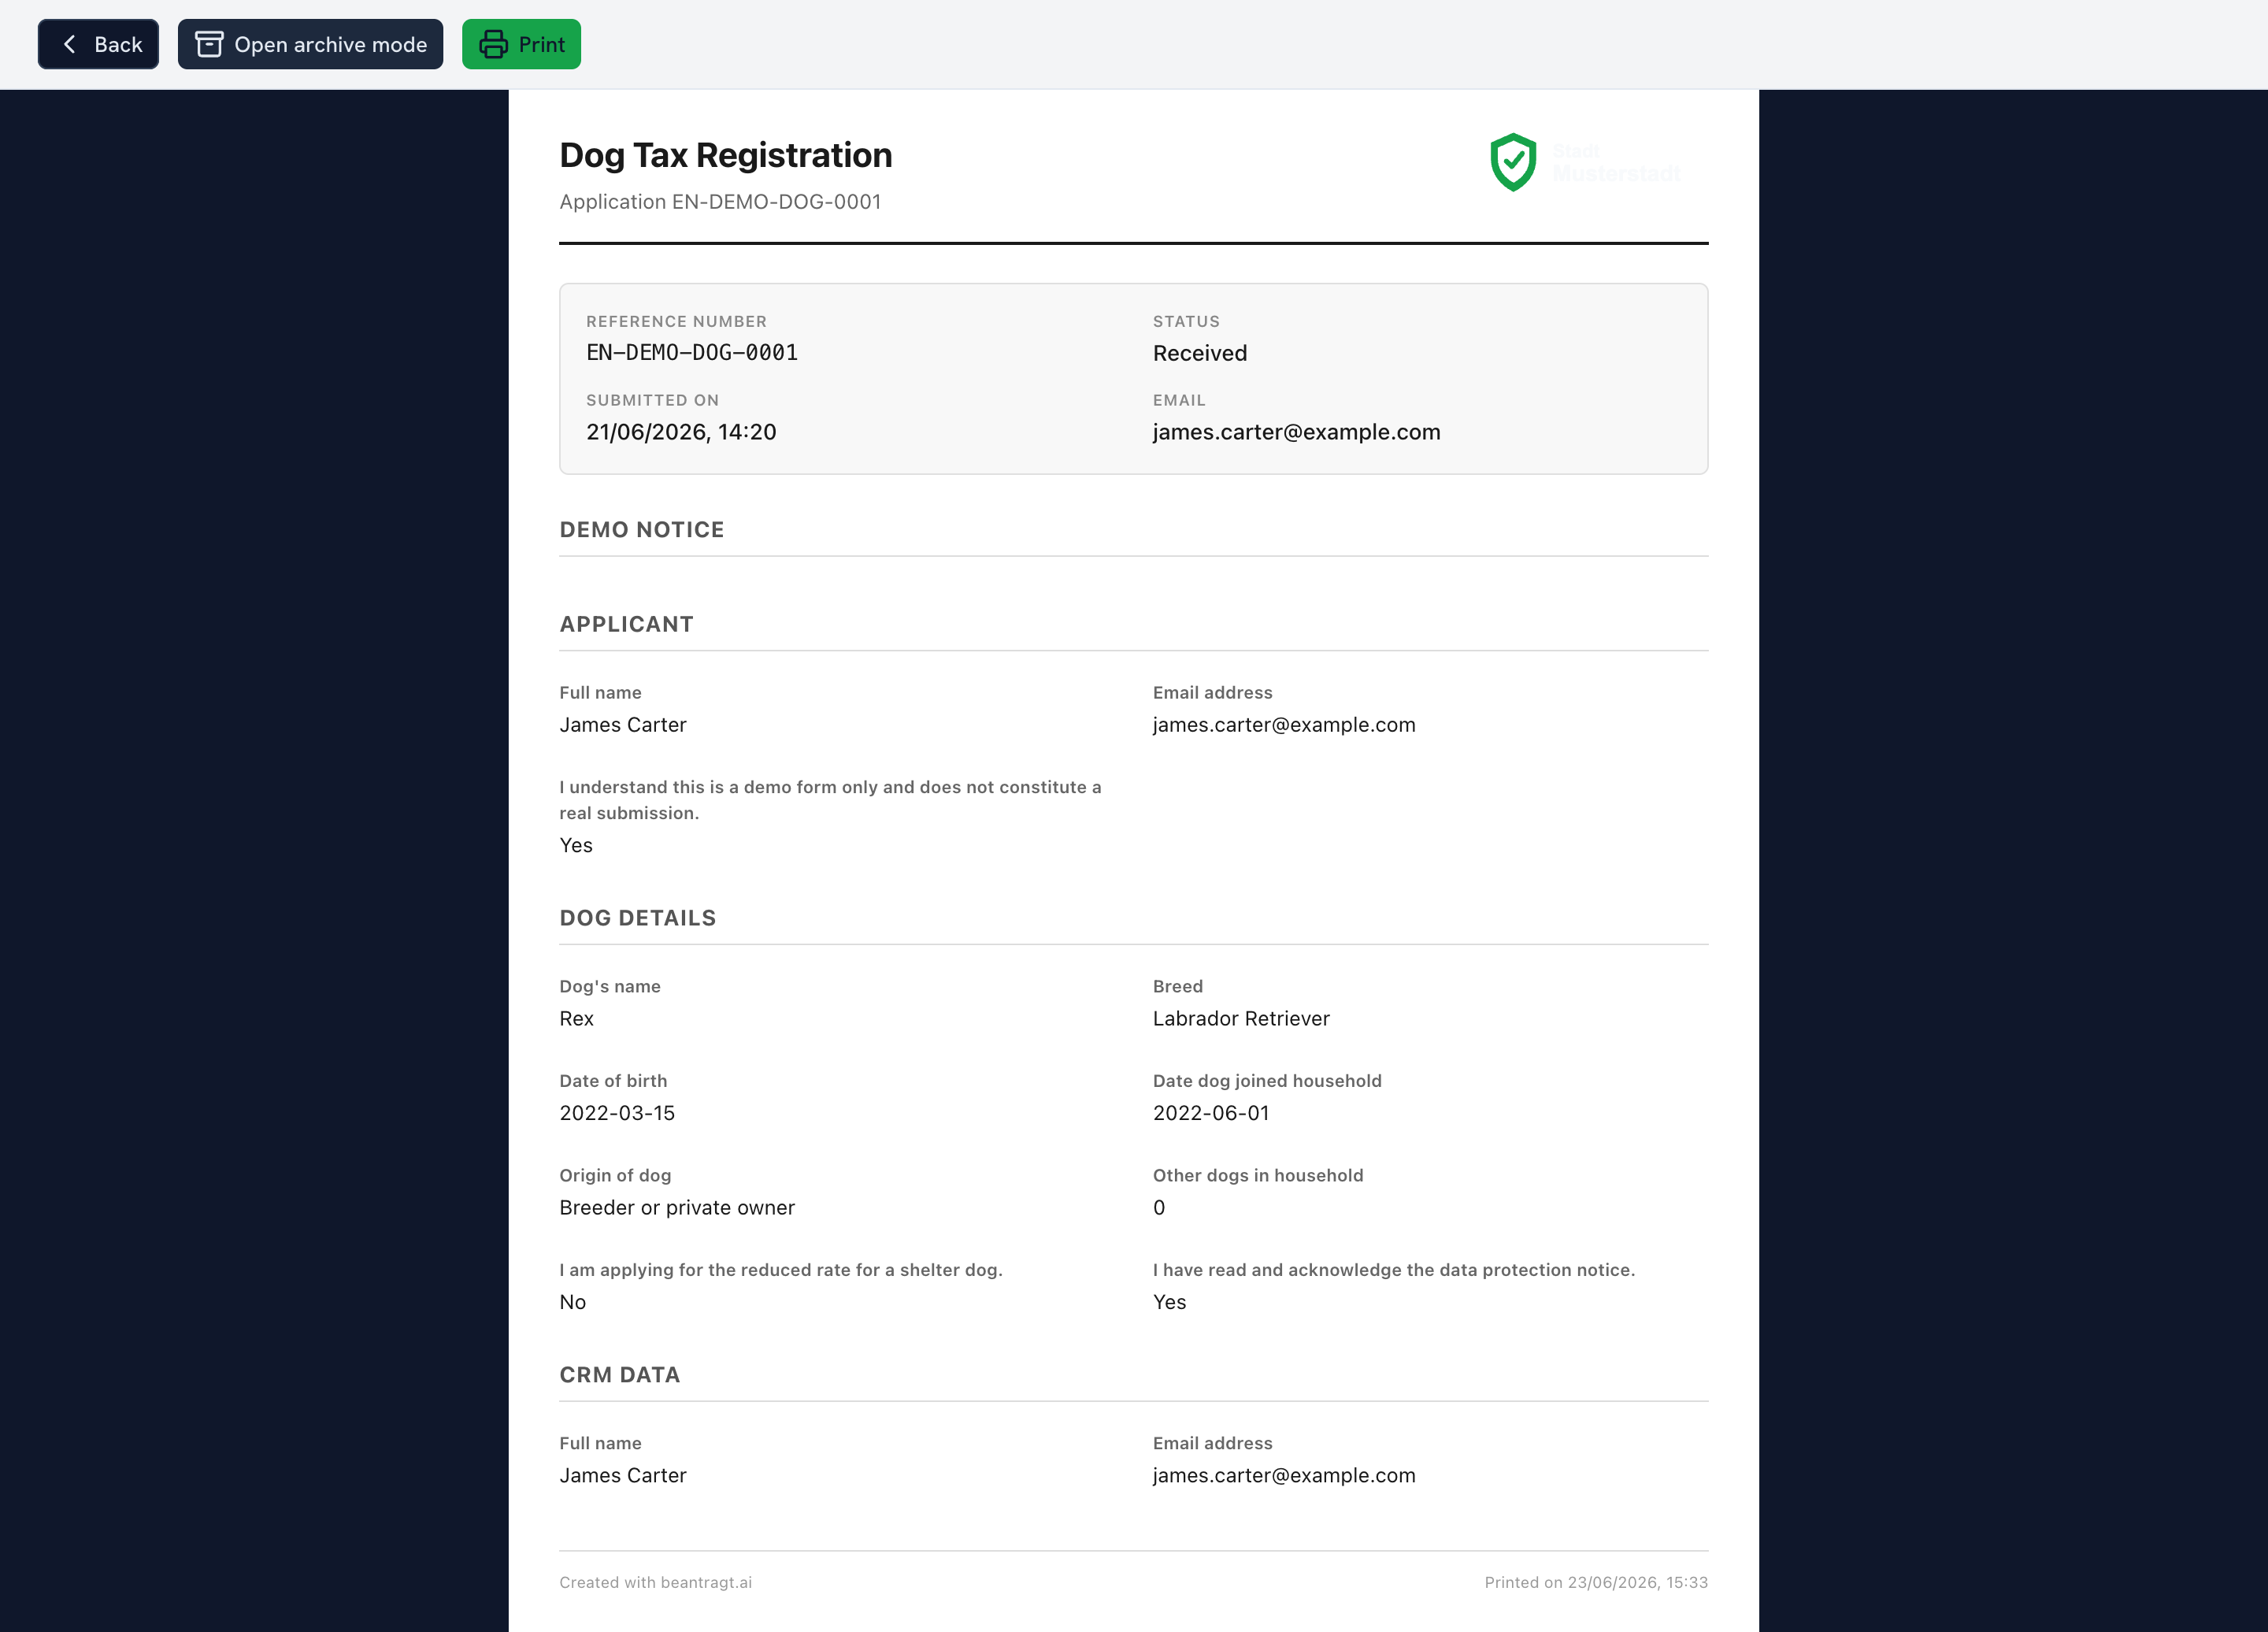Print the application document
This screenshot has width=2268, height=1632.
point(521,44)
